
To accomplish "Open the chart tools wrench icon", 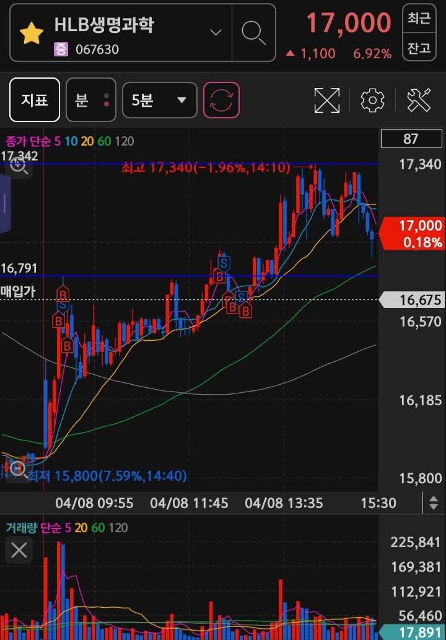I will [x=419, y=100].
